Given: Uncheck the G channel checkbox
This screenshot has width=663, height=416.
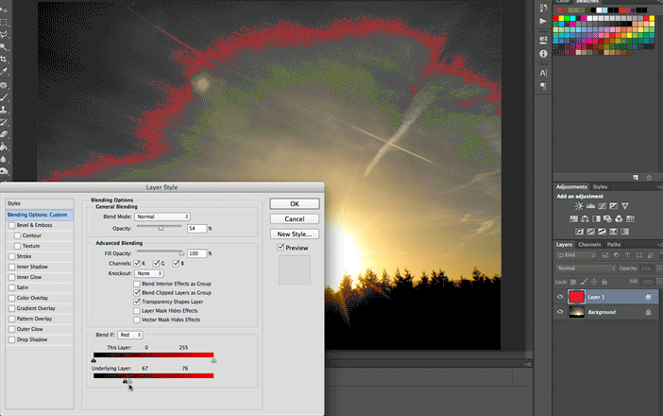Looking at the screenshot, I should coord(156,263).
